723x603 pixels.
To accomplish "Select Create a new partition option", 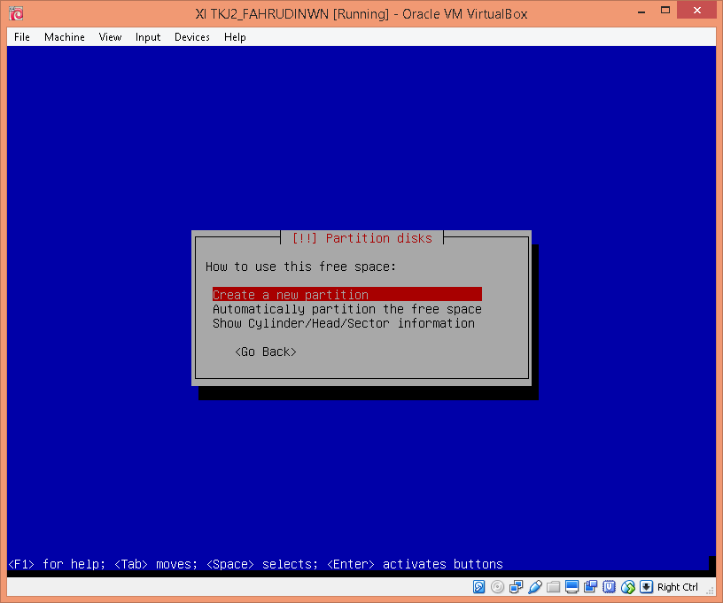I will click(346, 294).
